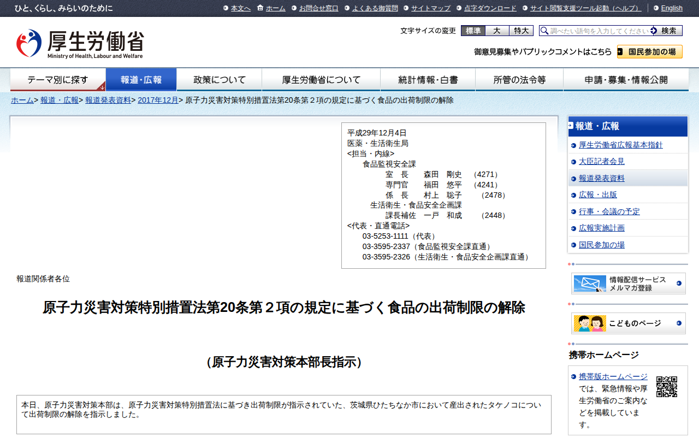This screenshot has height=437, width=699.
Task: Open the 政策について navigation tab
Action: 220,80
